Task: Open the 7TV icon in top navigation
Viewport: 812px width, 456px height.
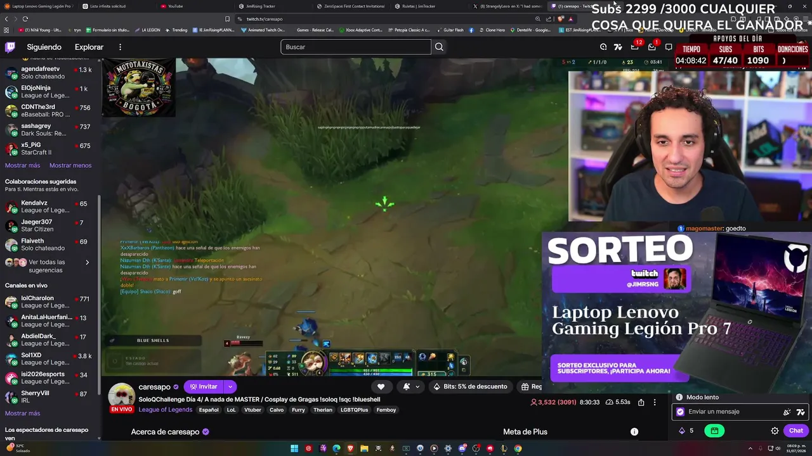Action: (x=619, y=47)
